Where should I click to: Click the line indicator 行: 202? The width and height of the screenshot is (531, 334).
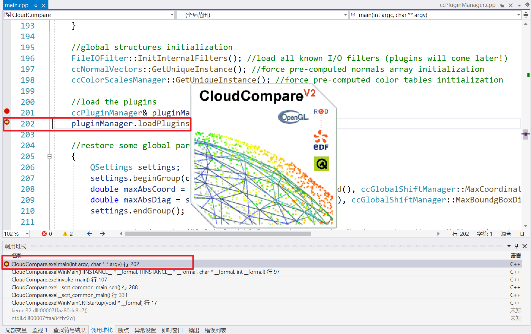[461, 234]
